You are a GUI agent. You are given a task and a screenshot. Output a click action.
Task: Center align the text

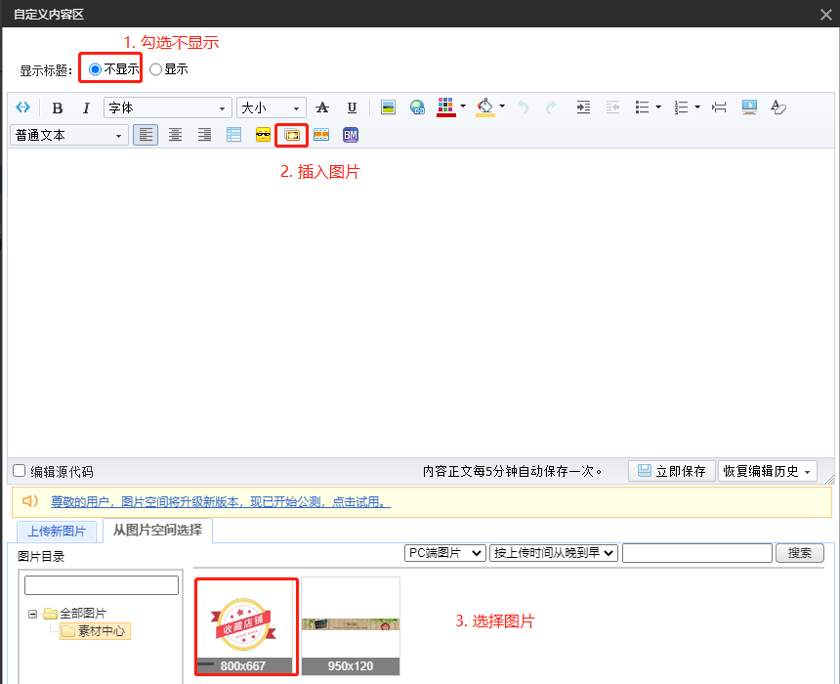[x=175, y=135]
